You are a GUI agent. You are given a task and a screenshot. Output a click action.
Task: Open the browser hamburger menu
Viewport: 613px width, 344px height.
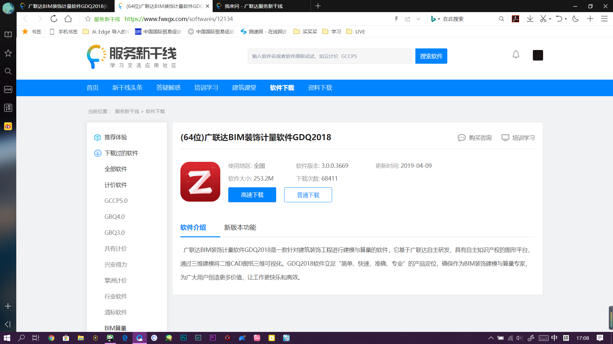[604, 19]
